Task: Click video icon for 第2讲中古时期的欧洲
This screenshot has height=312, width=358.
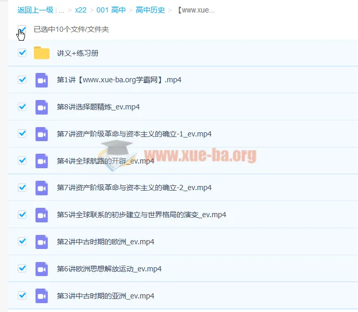Action: click(x=41, y=242)
